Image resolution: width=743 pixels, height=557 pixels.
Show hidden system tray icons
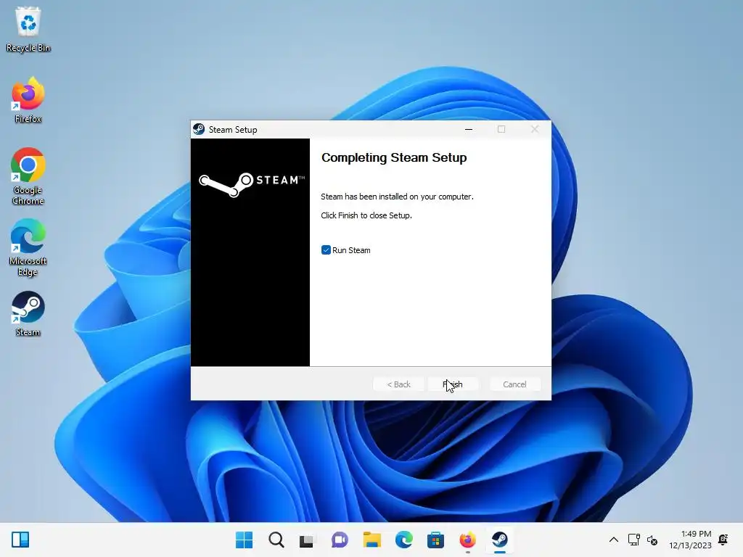pyautogui.click(x=614, y=540)
